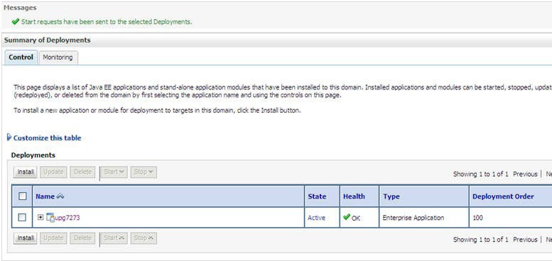Image resolution: width=552 pixels, height=261 pixels.
Task: Check the box for the upg7273 row
Action: coord(22,218)
